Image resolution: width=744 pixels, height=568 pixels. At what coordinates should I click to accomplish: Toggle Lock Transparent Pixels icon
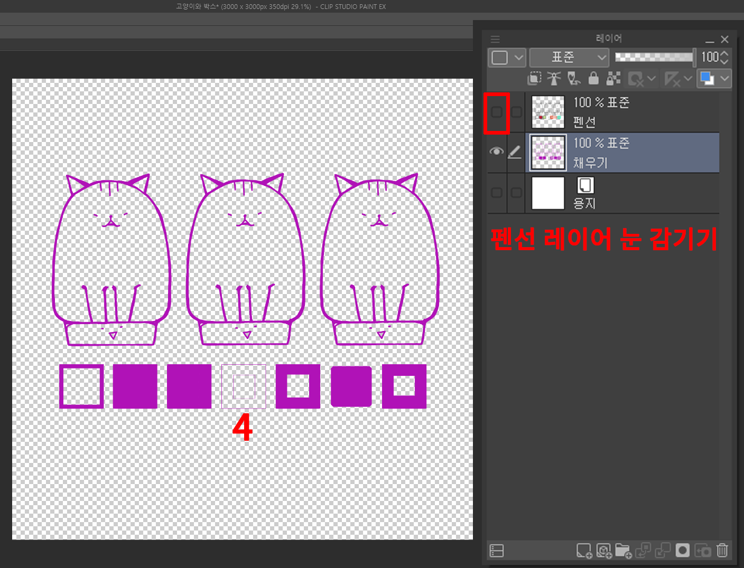pos(613,79)
